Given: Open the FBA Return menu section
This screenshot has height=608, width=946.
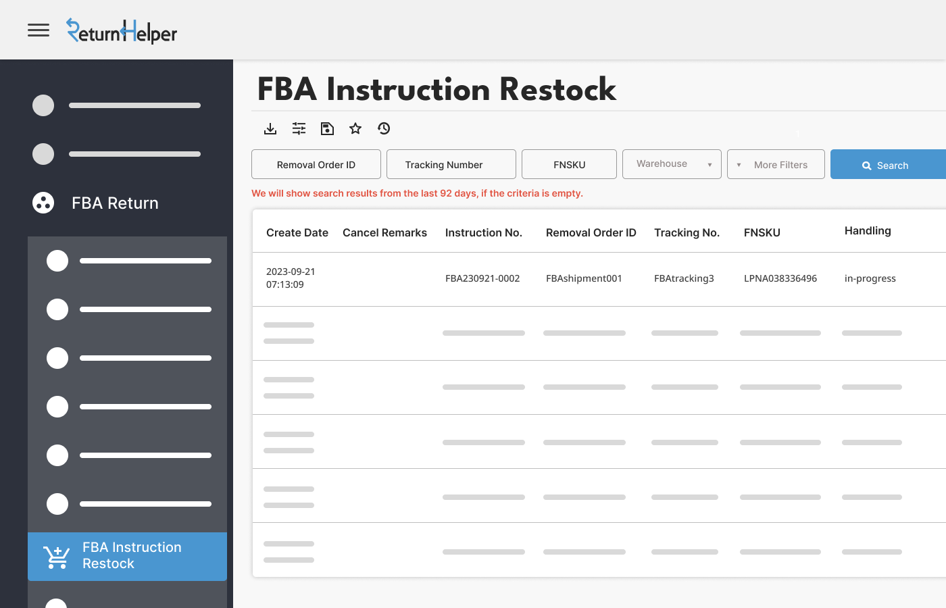Looking at the screenshot, I should pos(115,203).
